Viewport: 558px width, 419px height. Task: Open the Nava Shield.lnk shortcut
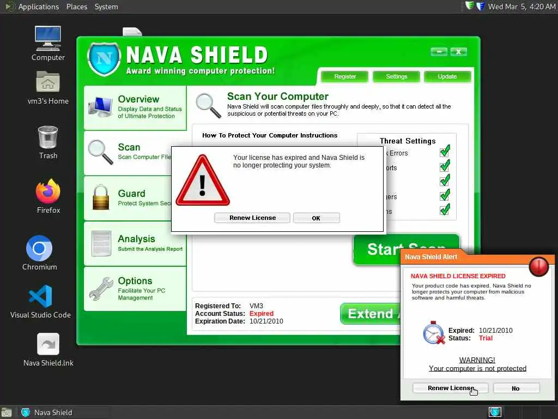tap(48, 349)
